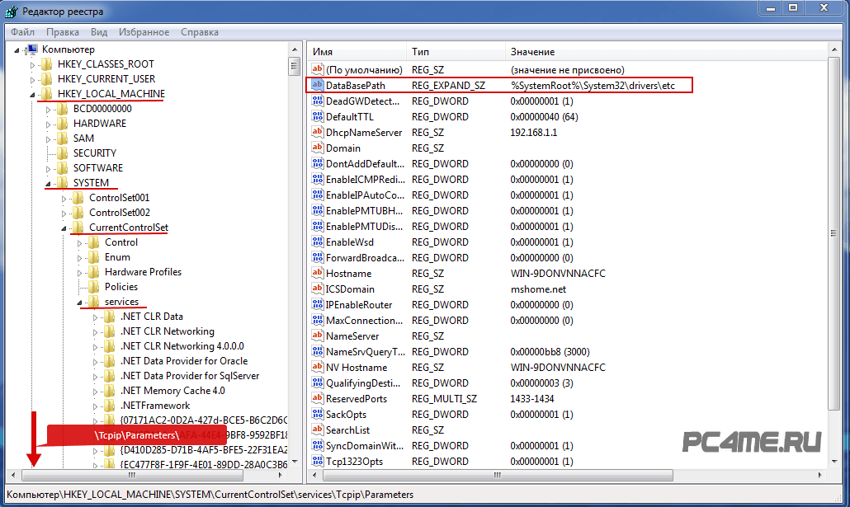Collapse the SYSTEM key node
This screenshot has height=507, width=850.
point(49,183)
